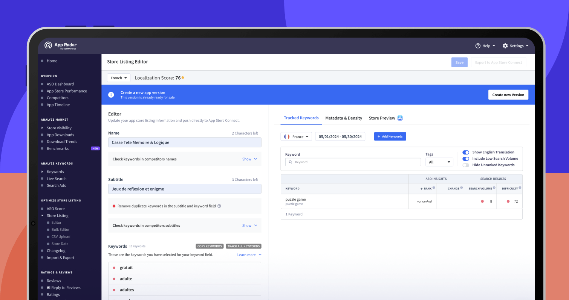Click the info icon beside SEARCH VOLUME header
Image resolution: width=569 pixels, height=300 pixels.
click(494, 188)
